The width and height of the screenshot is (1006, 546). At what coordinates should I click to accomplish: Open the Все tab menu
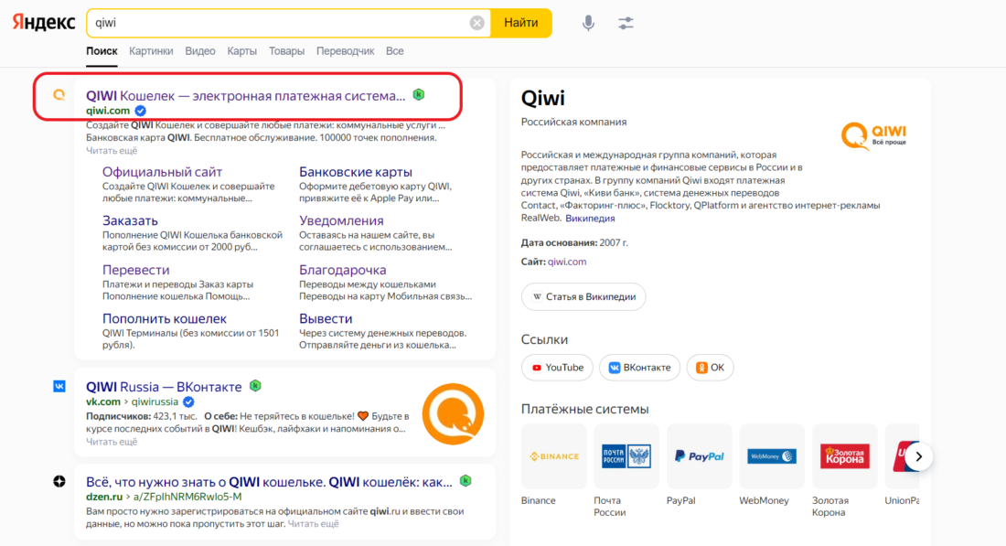click(x=394, y=51)
